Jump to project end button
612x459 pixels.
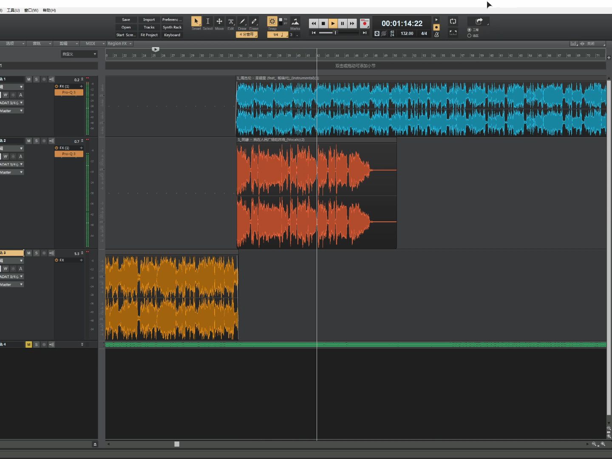[365, 33]
